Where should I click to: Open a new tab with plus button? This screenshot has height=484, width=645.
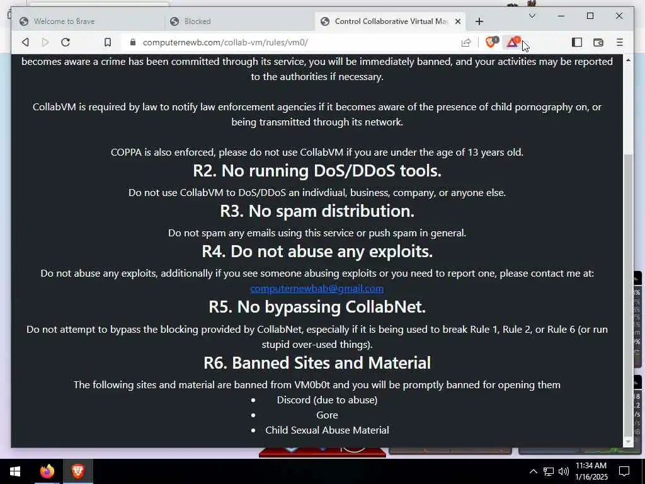479,21
